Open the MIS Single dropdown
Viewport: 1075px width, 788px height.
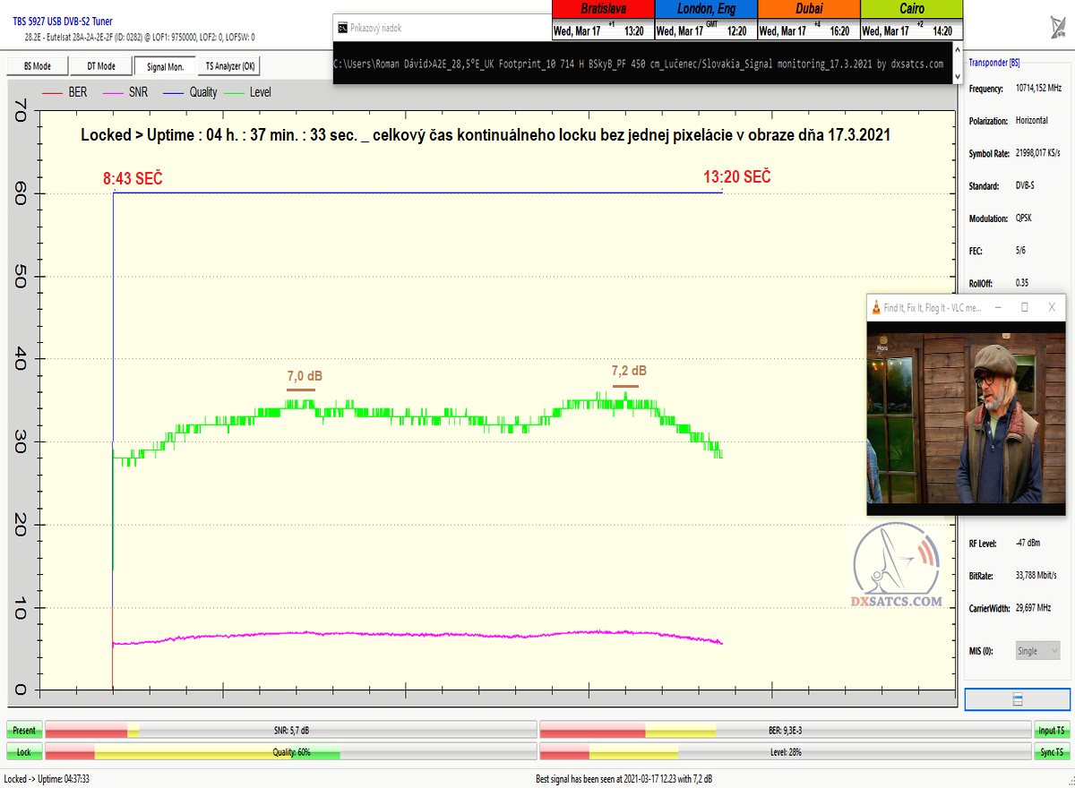coord(1037,651)
